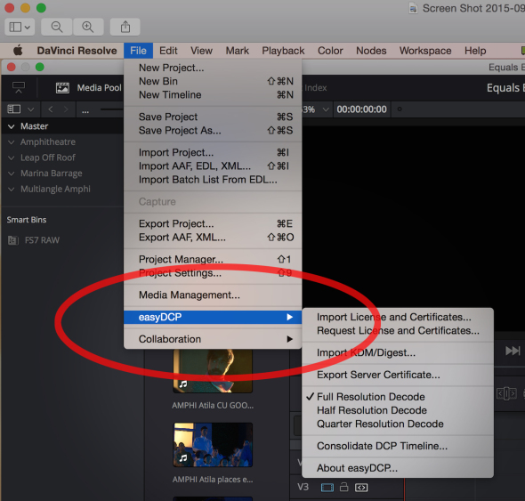Expand the Leap Off Roof bin
The height and width of the screenshot is (501, 525).
[x=12, y=158]
